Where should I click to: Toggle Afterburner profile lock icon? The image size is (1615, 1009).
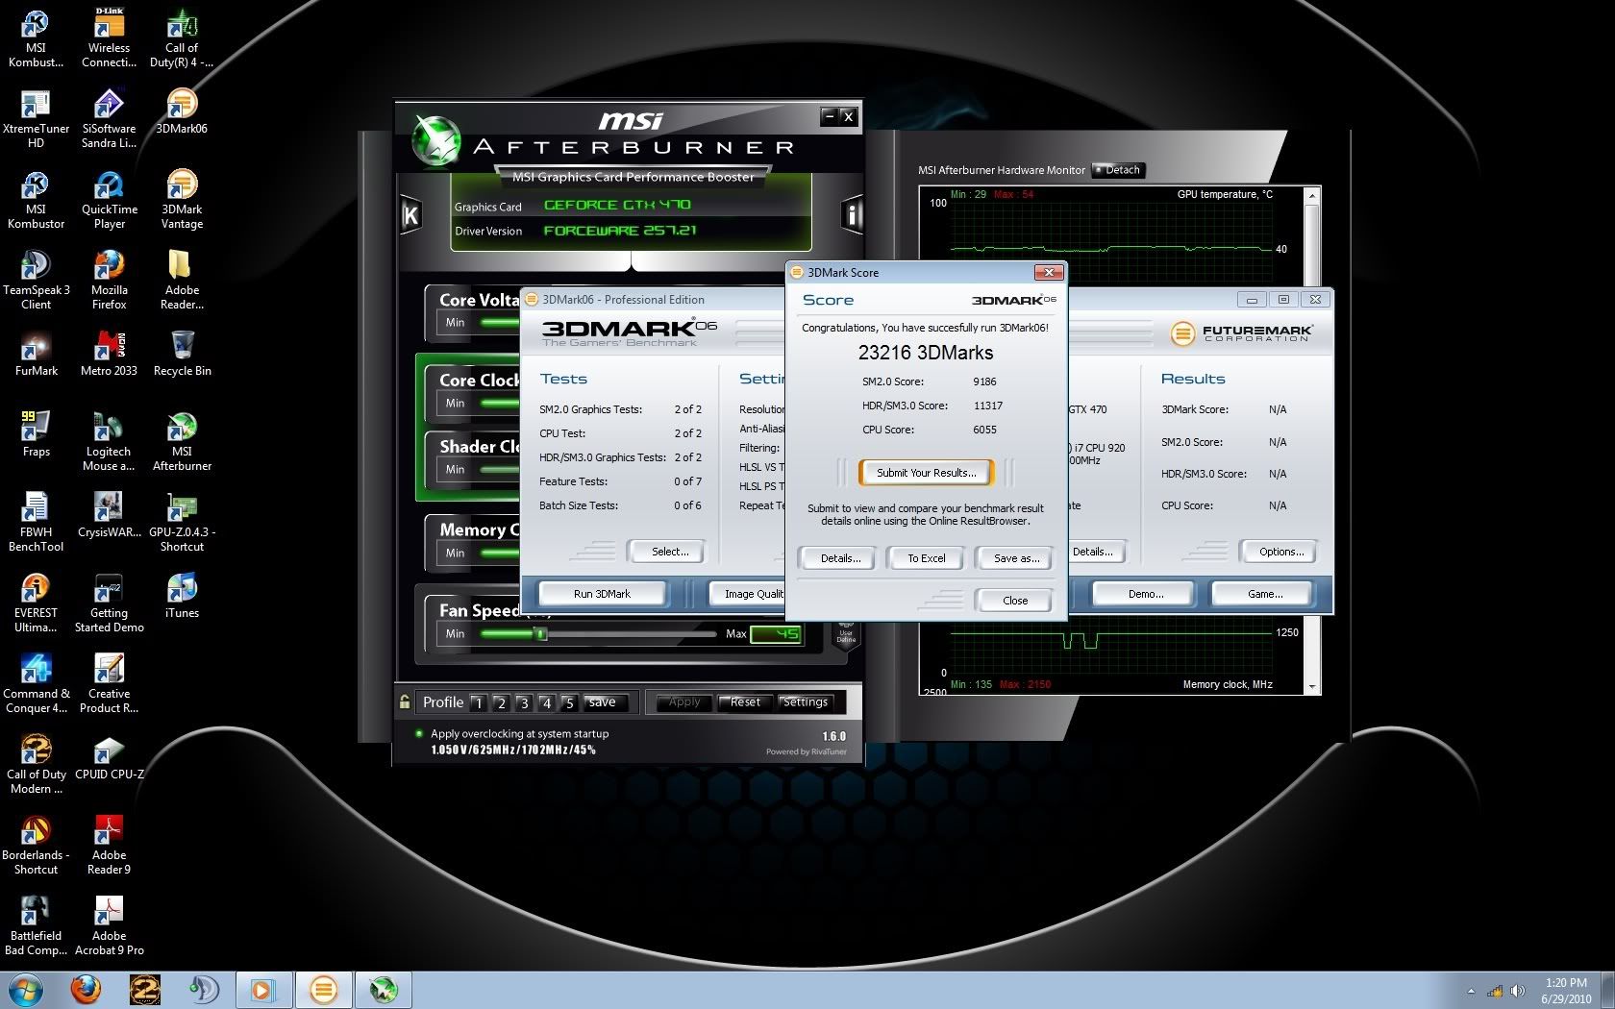[405, 701]
